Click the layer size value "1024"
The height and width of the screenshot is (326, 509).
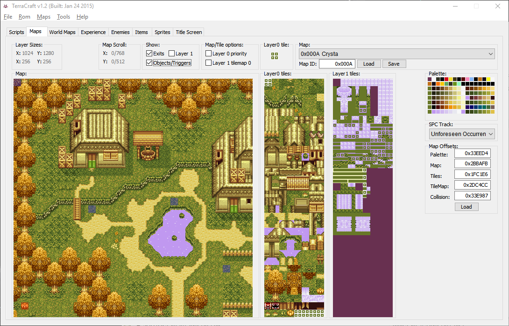28,53
